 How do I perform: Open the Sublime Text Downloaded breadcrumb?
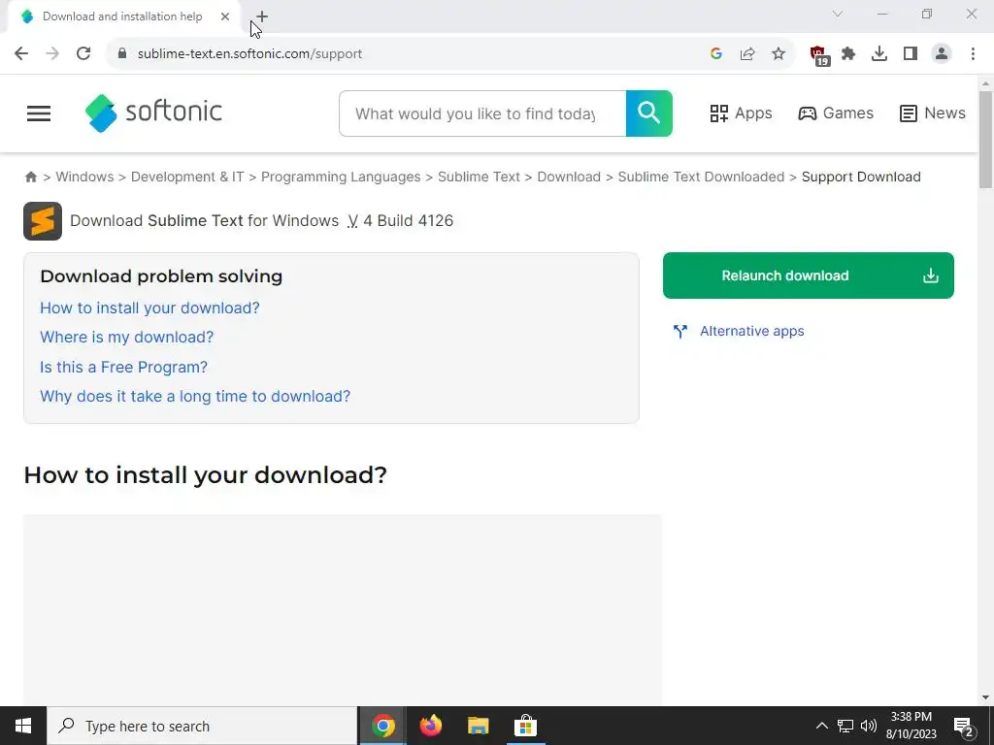tap(701, 177)
